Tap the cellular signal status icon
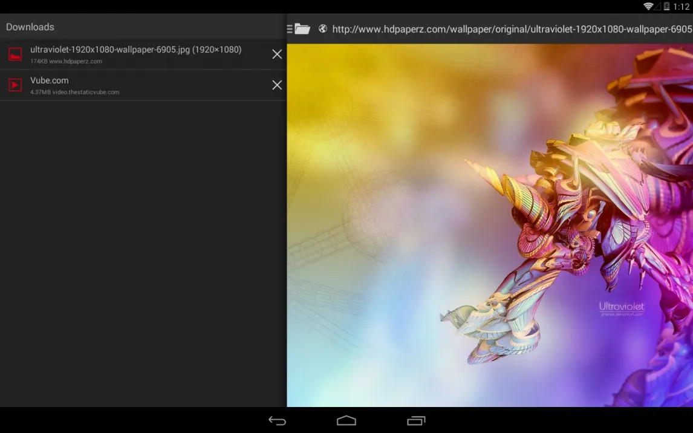The height and width of the screenshot is (433, 693). 657,7
